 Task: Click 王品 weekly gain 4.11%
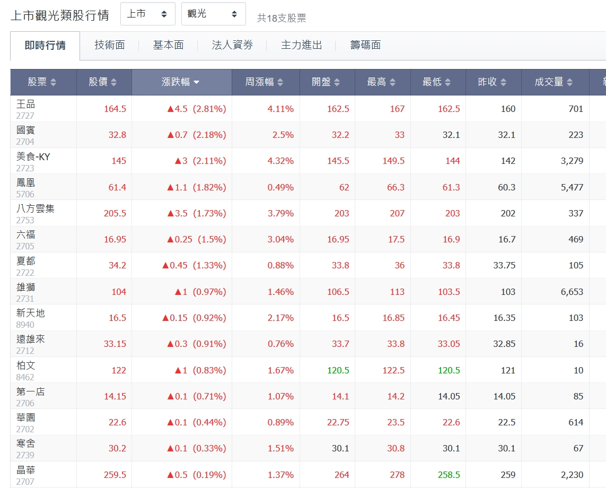(x=280, y=109)
